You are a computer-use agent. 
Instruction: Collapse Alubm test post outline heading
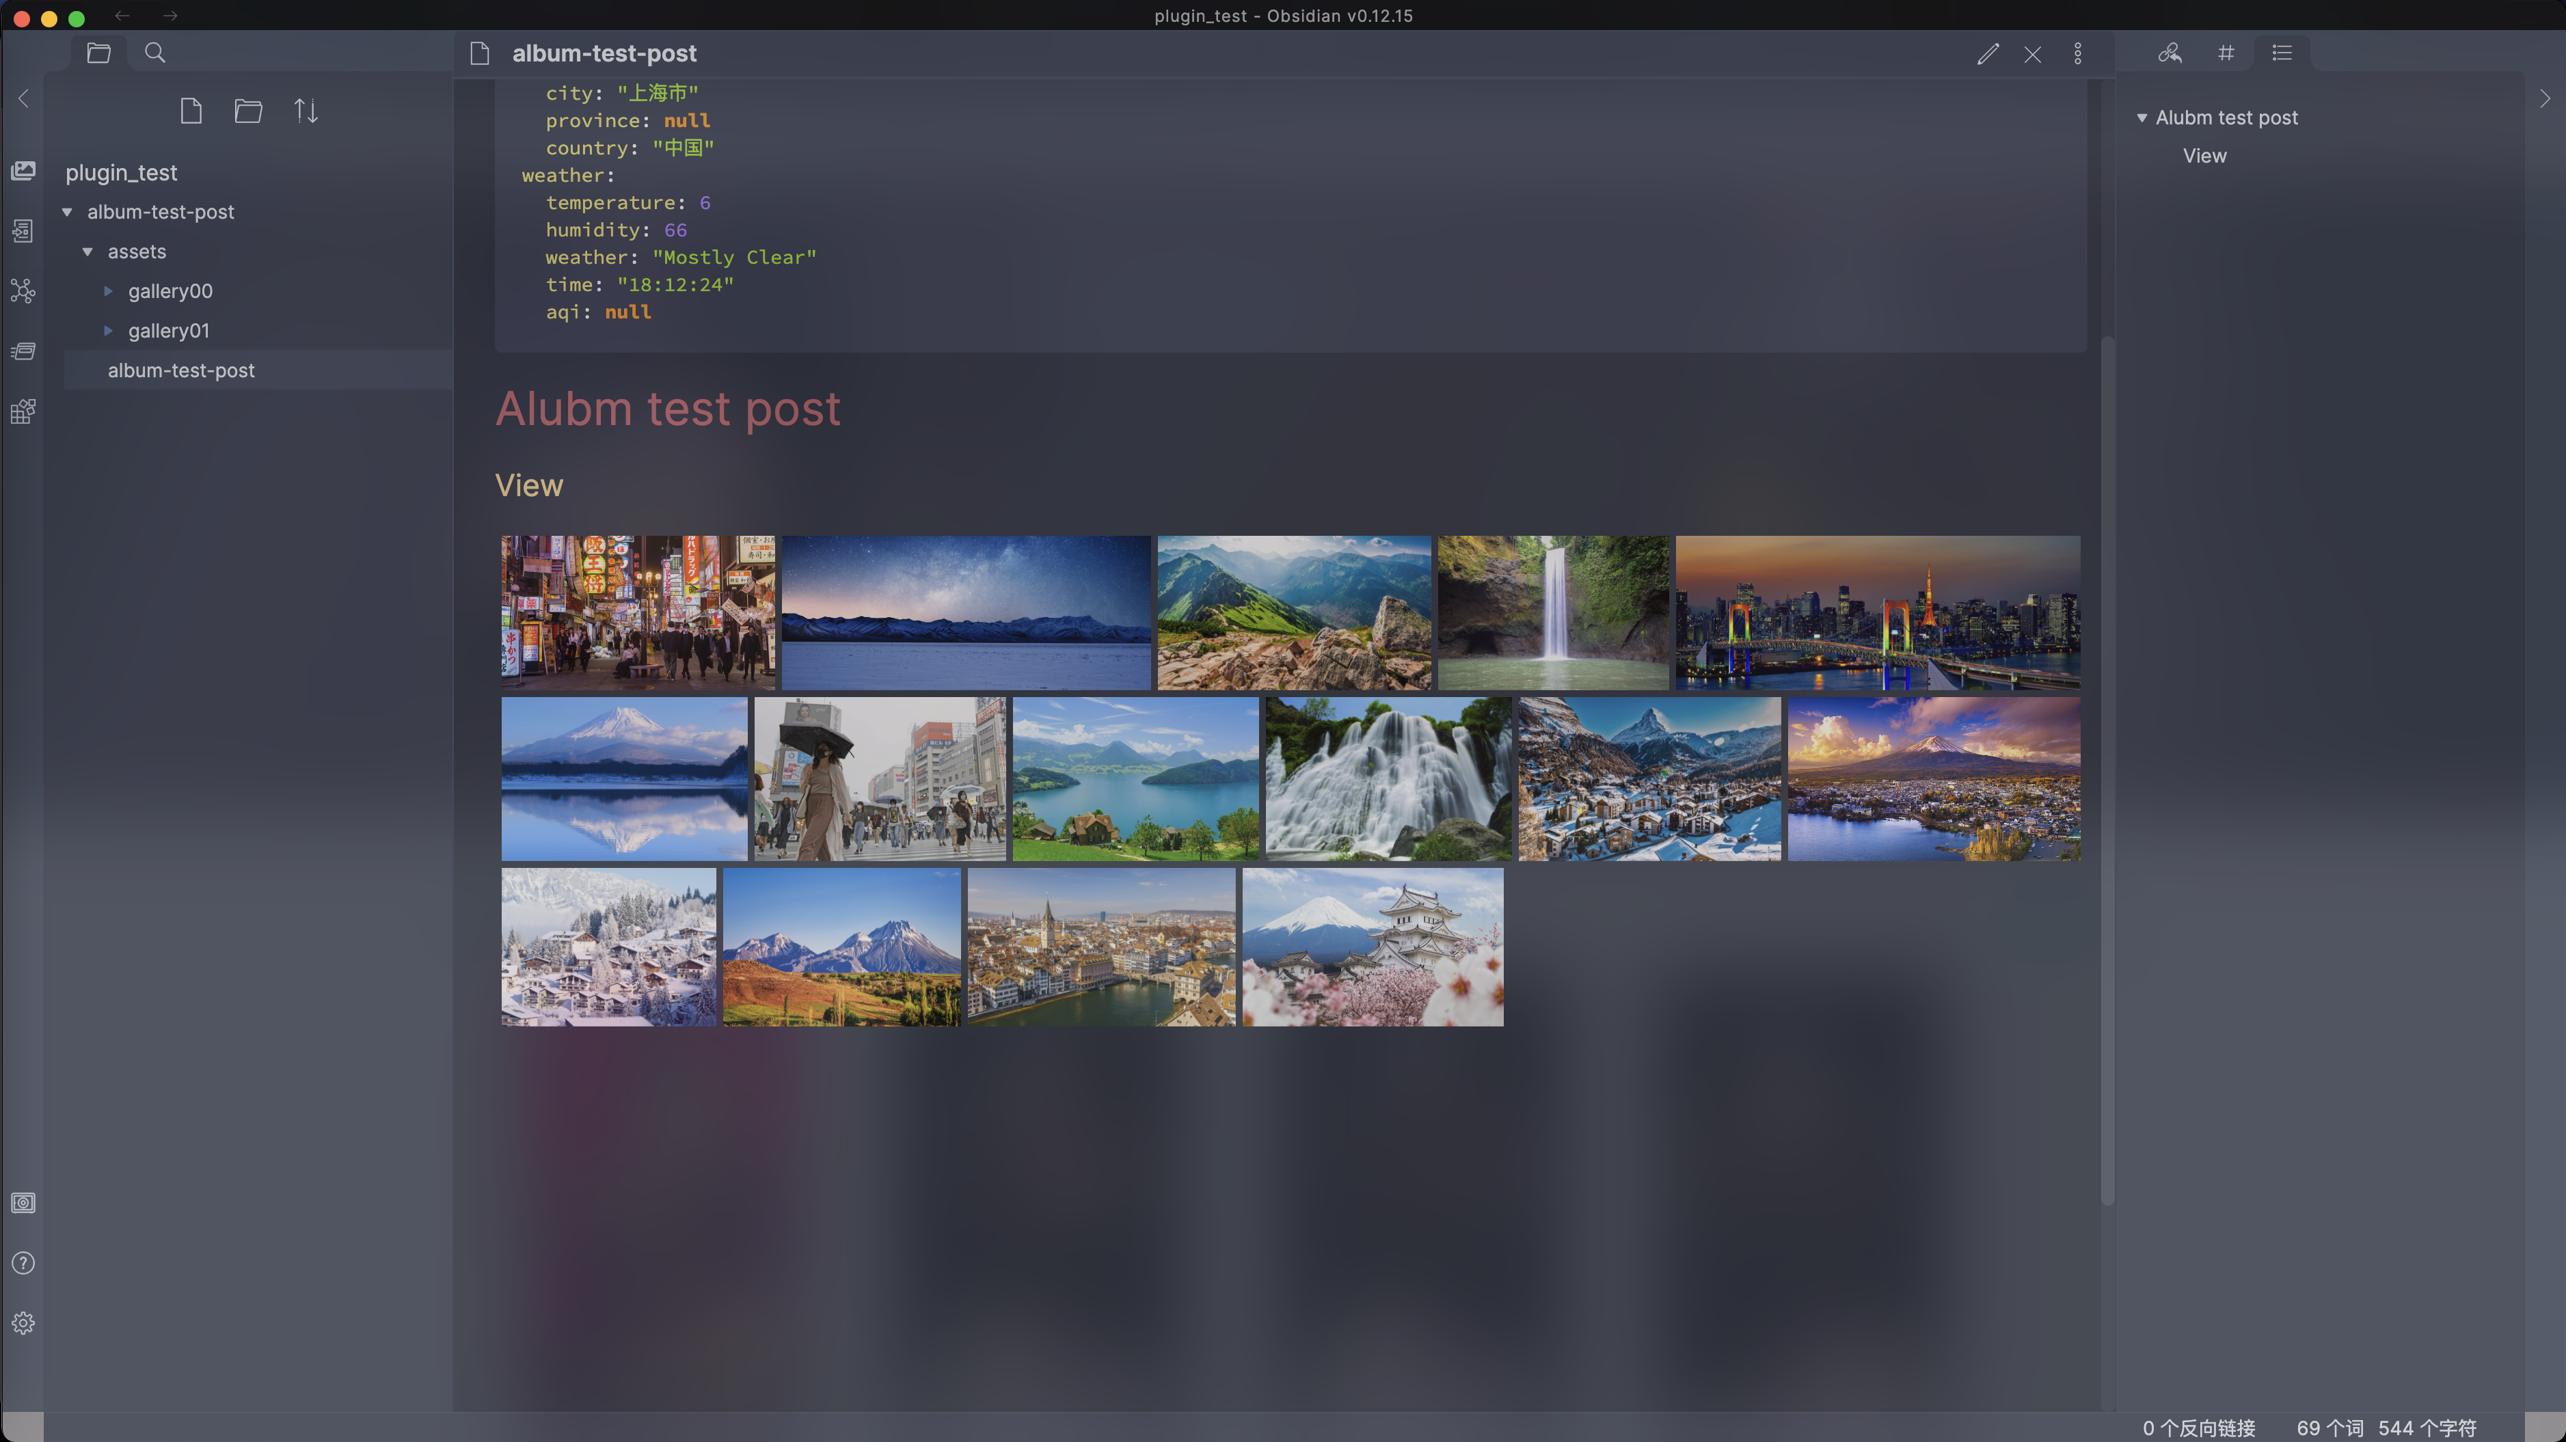pyautogui.click(x=2141, y=118)
